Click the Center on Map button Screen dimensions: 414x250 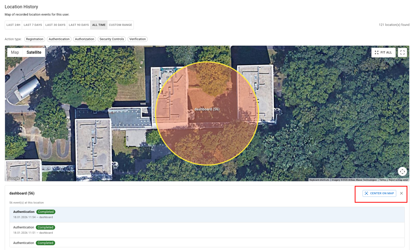(x=379, y=193)
